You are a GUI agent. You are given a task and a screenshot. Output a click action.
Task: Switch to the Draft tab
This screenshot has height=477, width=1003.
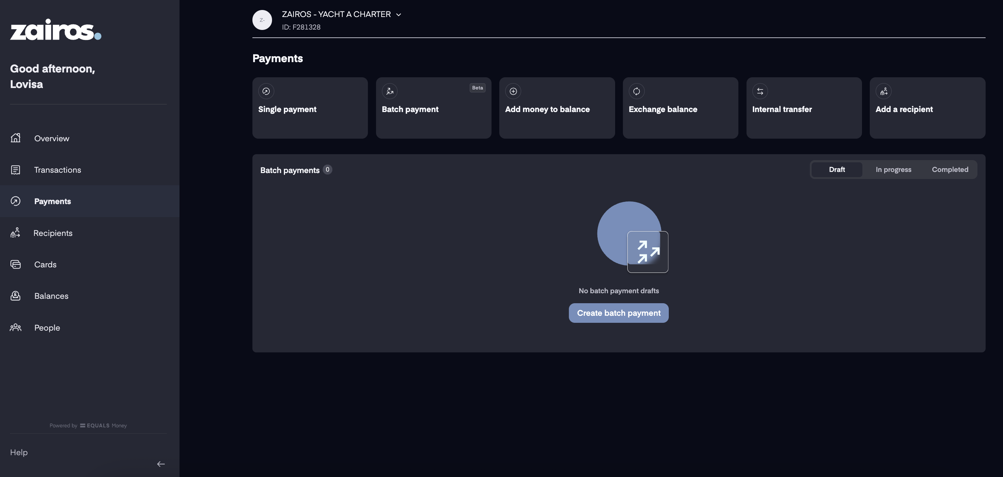[x=837, y=169]
